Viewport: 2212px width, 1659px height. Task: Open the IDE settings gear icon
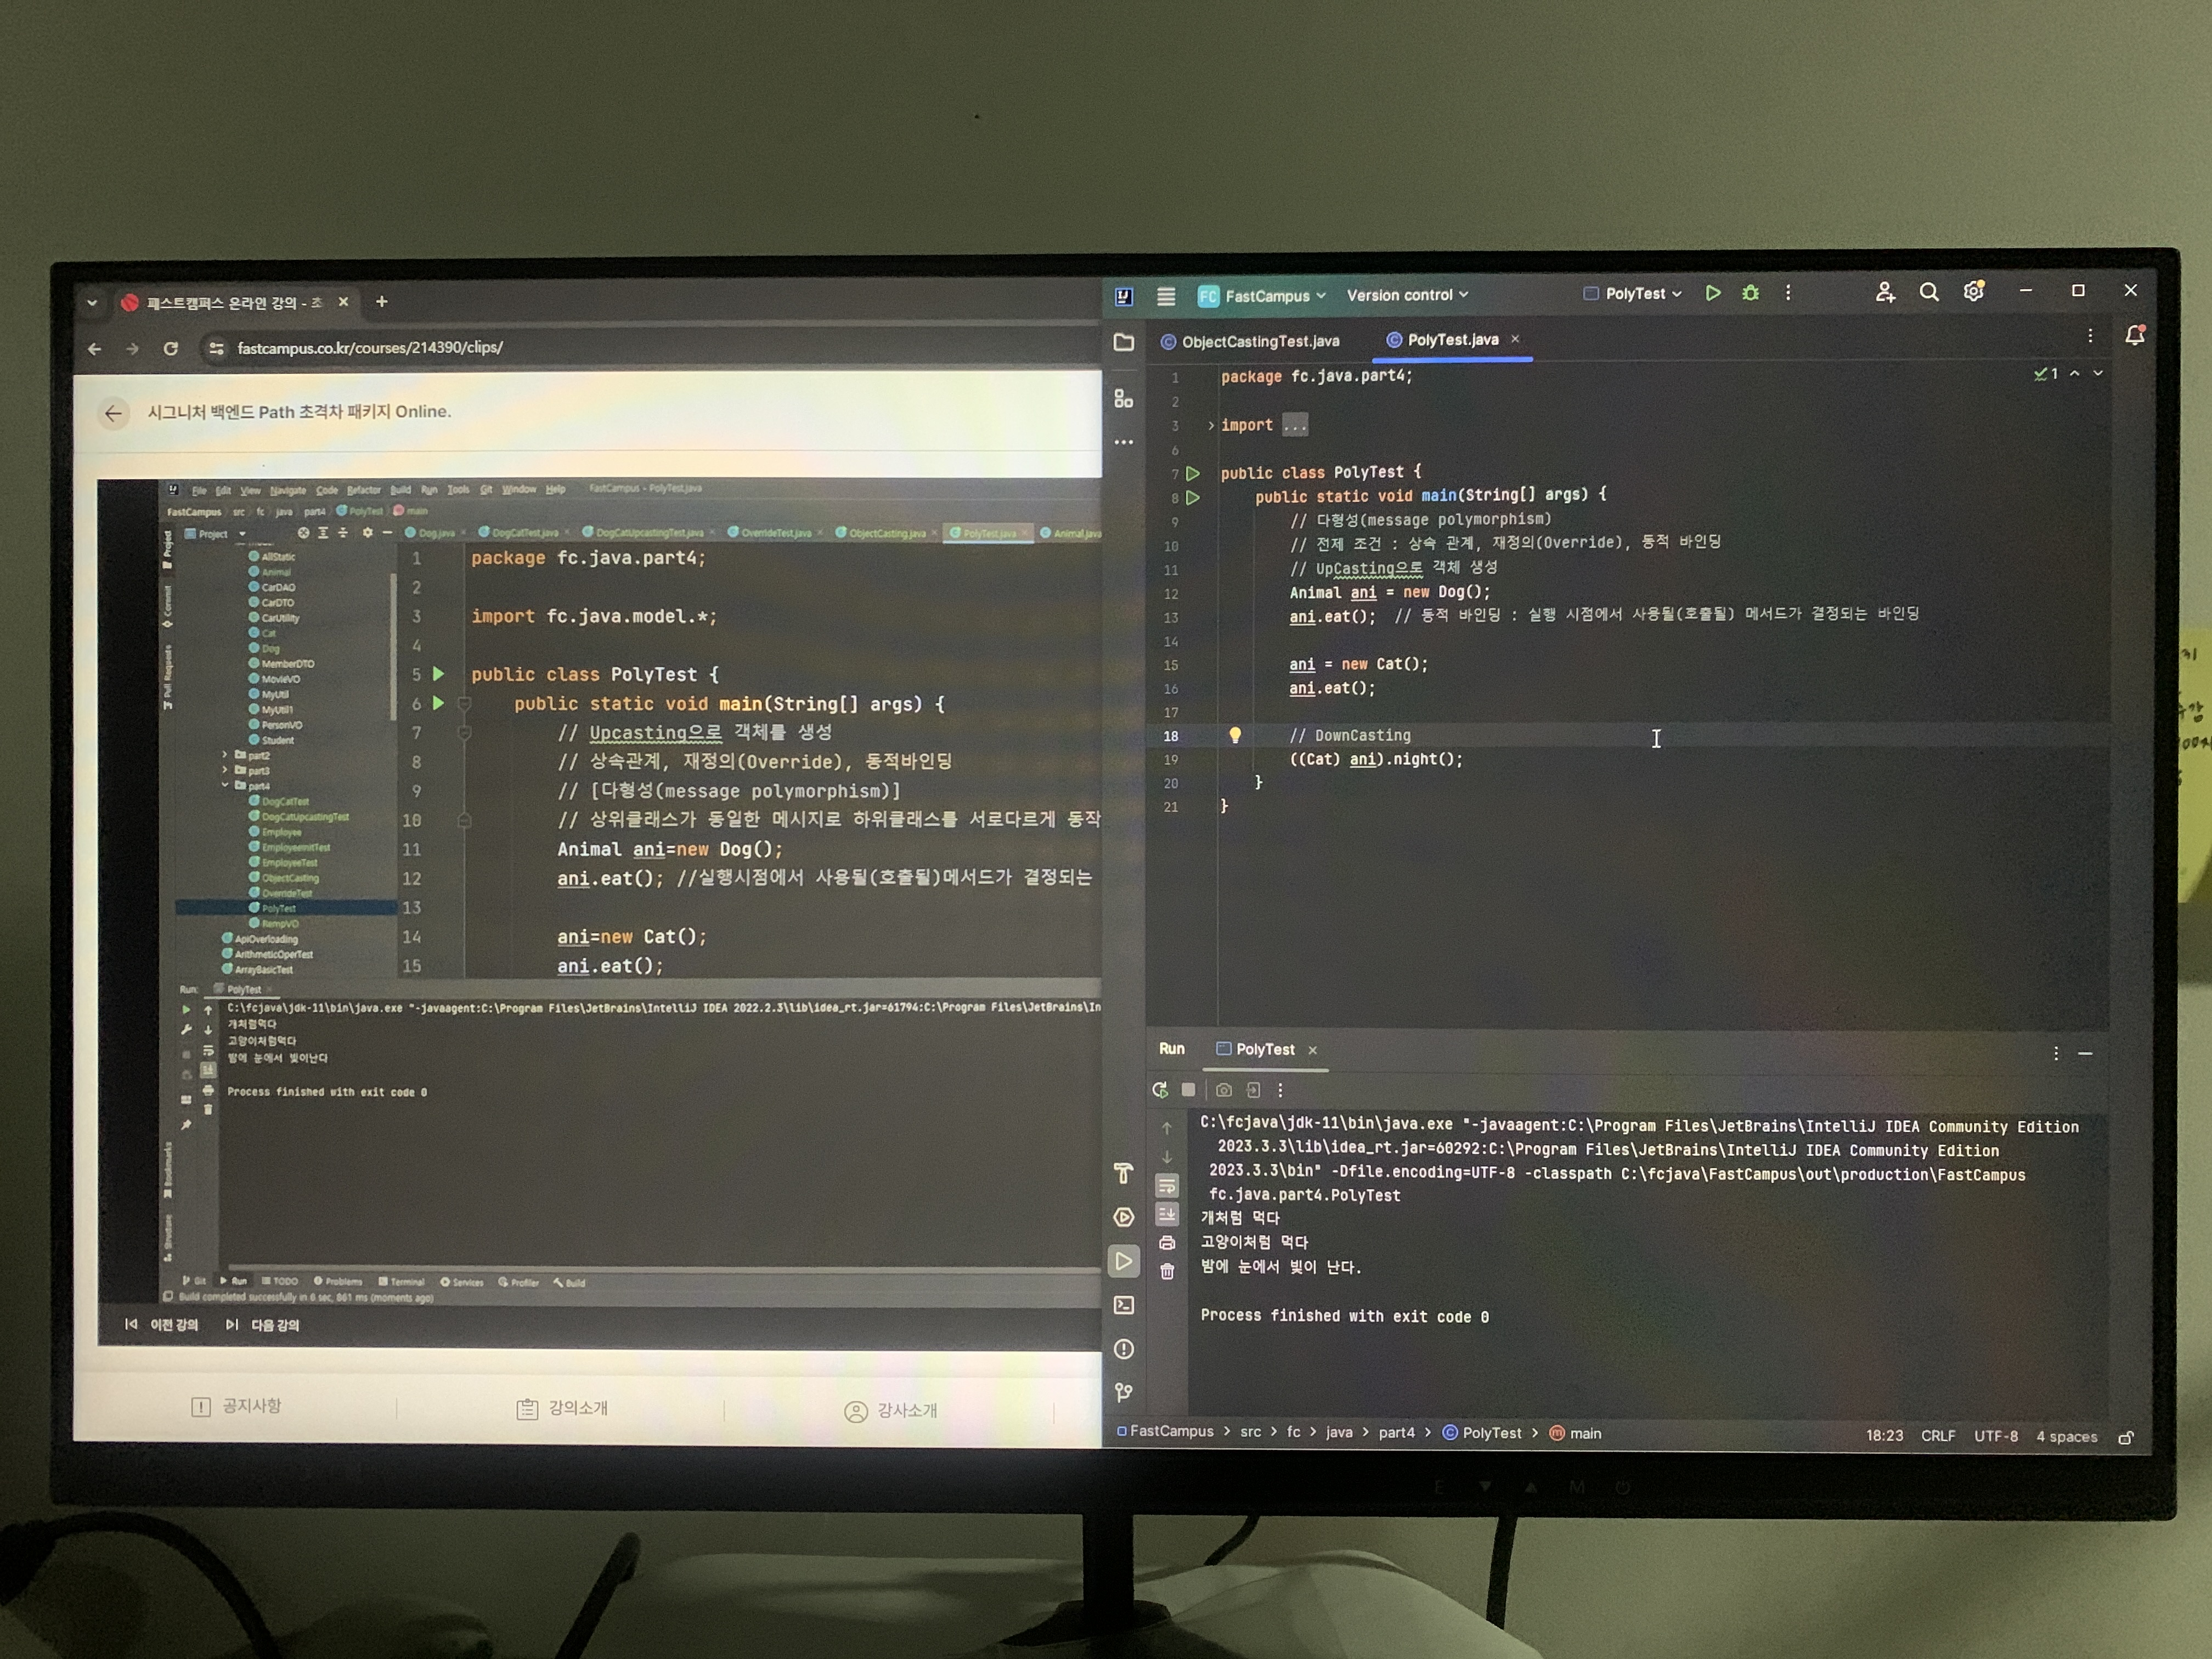1973,291
